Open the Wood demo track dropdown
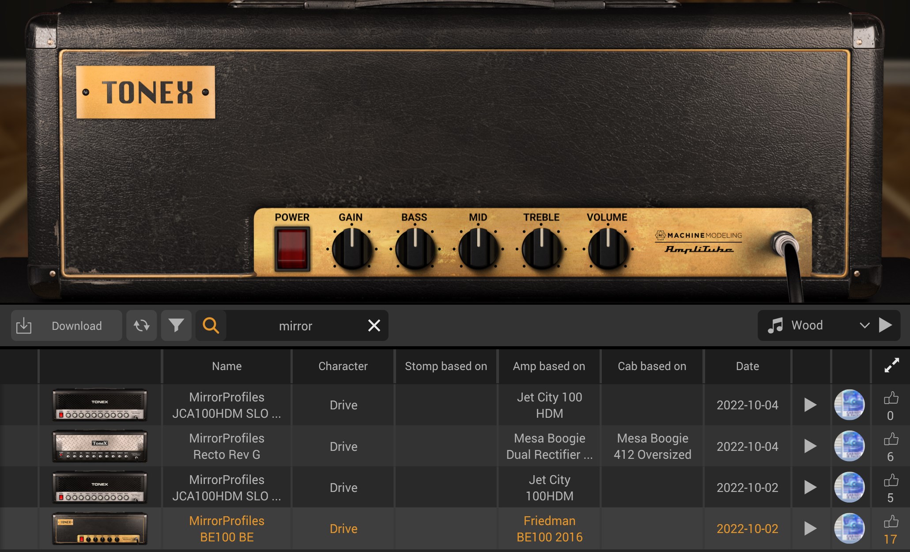The width and height of the screenshot is (910, 552). (x=864, y=325)
